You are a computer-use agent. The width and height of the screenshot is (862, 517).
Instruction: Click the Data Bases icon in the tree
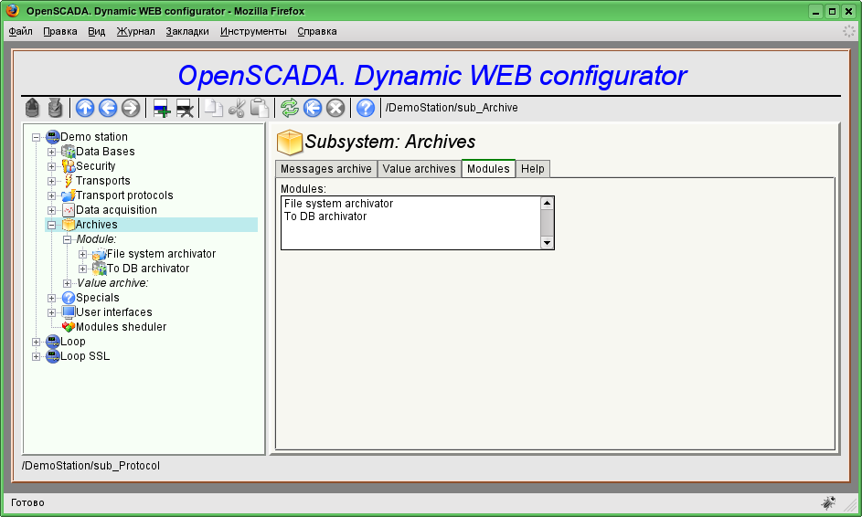point(69,152)
